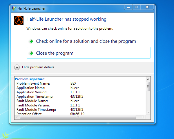Click the horizontal scrollbar left arrow
Screen dimensions: 174x139
[x=17, y=117]
